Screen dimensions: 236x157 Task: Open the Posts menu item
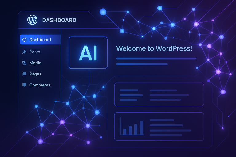tap(35, 52)
